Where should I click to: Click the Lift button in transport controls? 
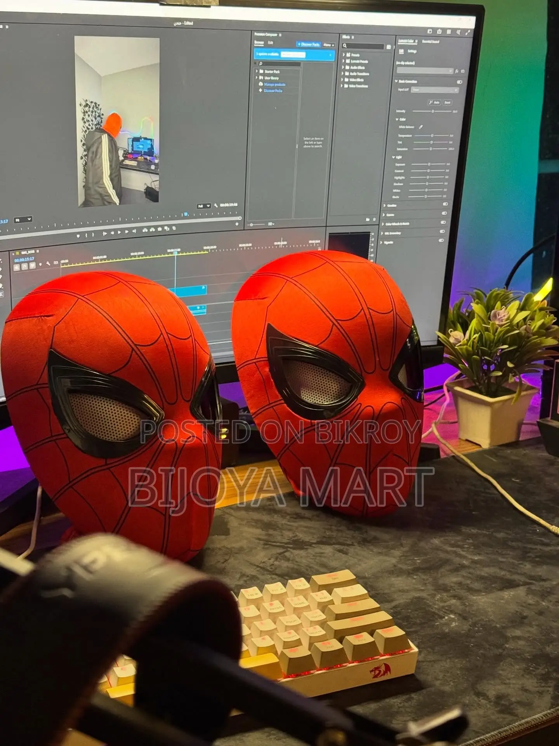(145, 230)
